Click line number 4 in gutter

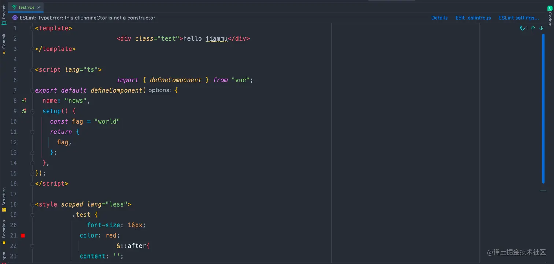click(x=15, y=59)
